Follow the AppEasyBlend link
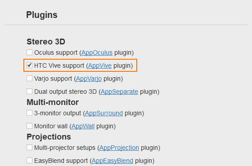The height and width of the screenshot is (166, 252). coord(112,161)
